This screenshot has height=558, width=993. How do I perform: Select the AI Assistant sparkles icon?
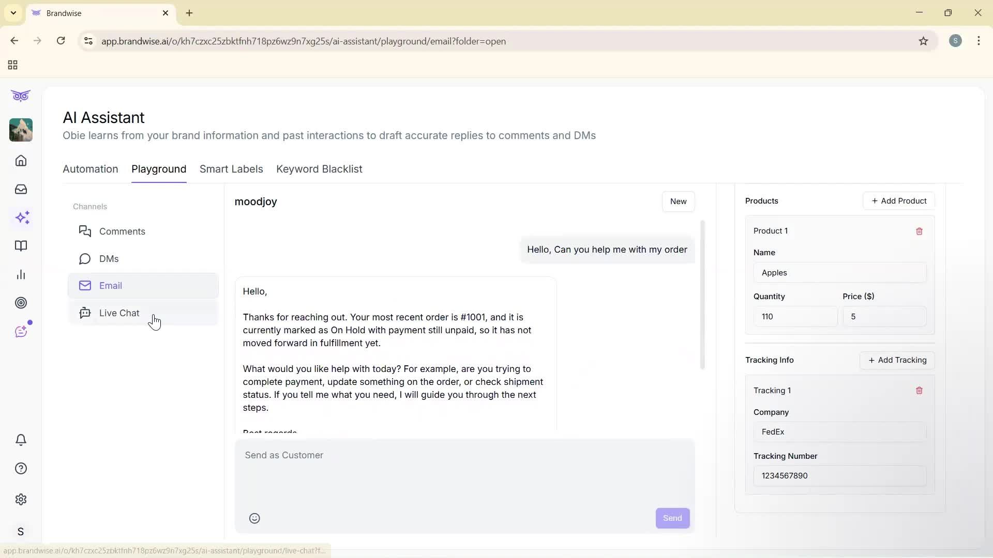22,218
